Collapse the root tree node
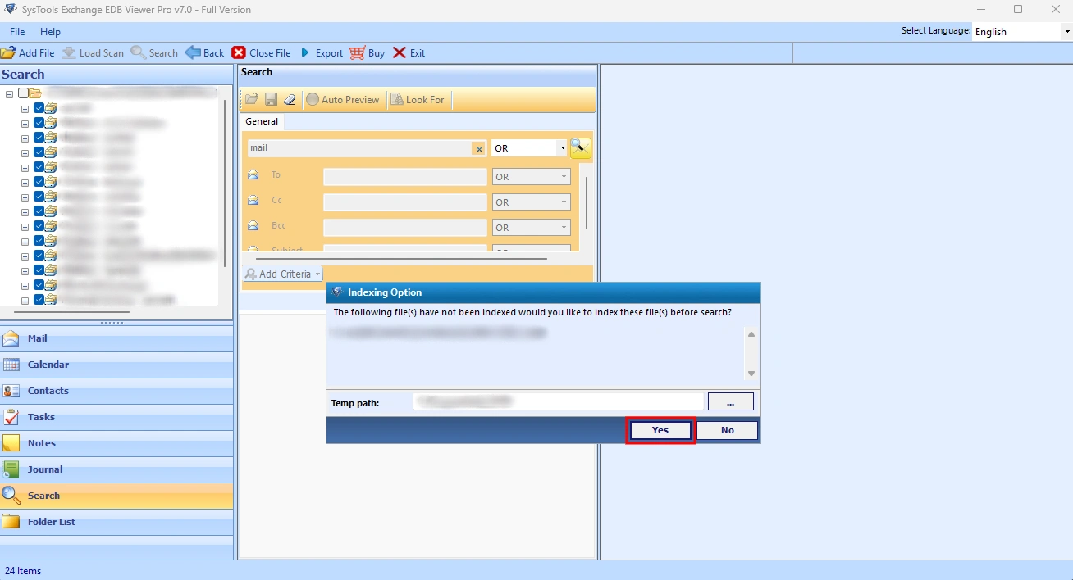This screenshot has width=1073, height=580. 9,94
